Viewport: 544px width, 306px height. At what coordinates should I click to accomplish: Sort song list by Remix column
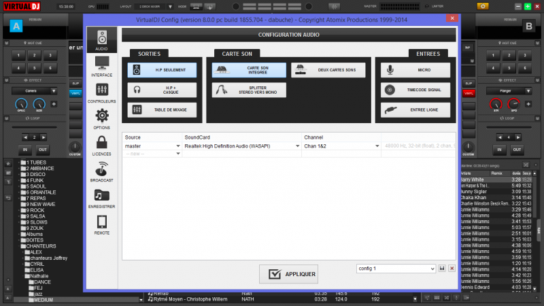click(496, 173)
